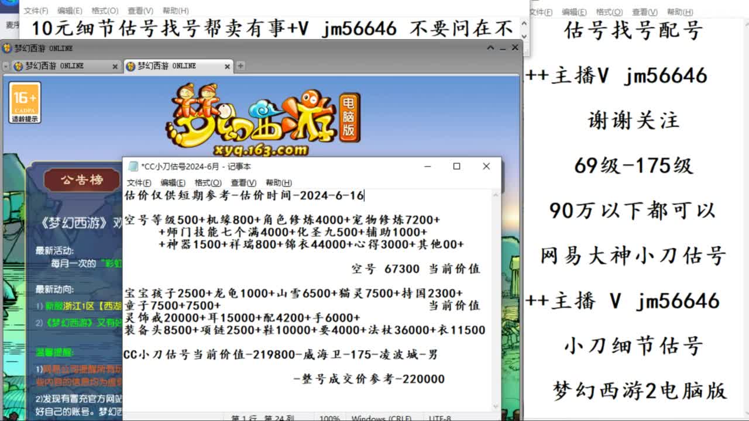
Task: Click line starting +神器1500+祥瑞800
Action: (x=311, y=244)
